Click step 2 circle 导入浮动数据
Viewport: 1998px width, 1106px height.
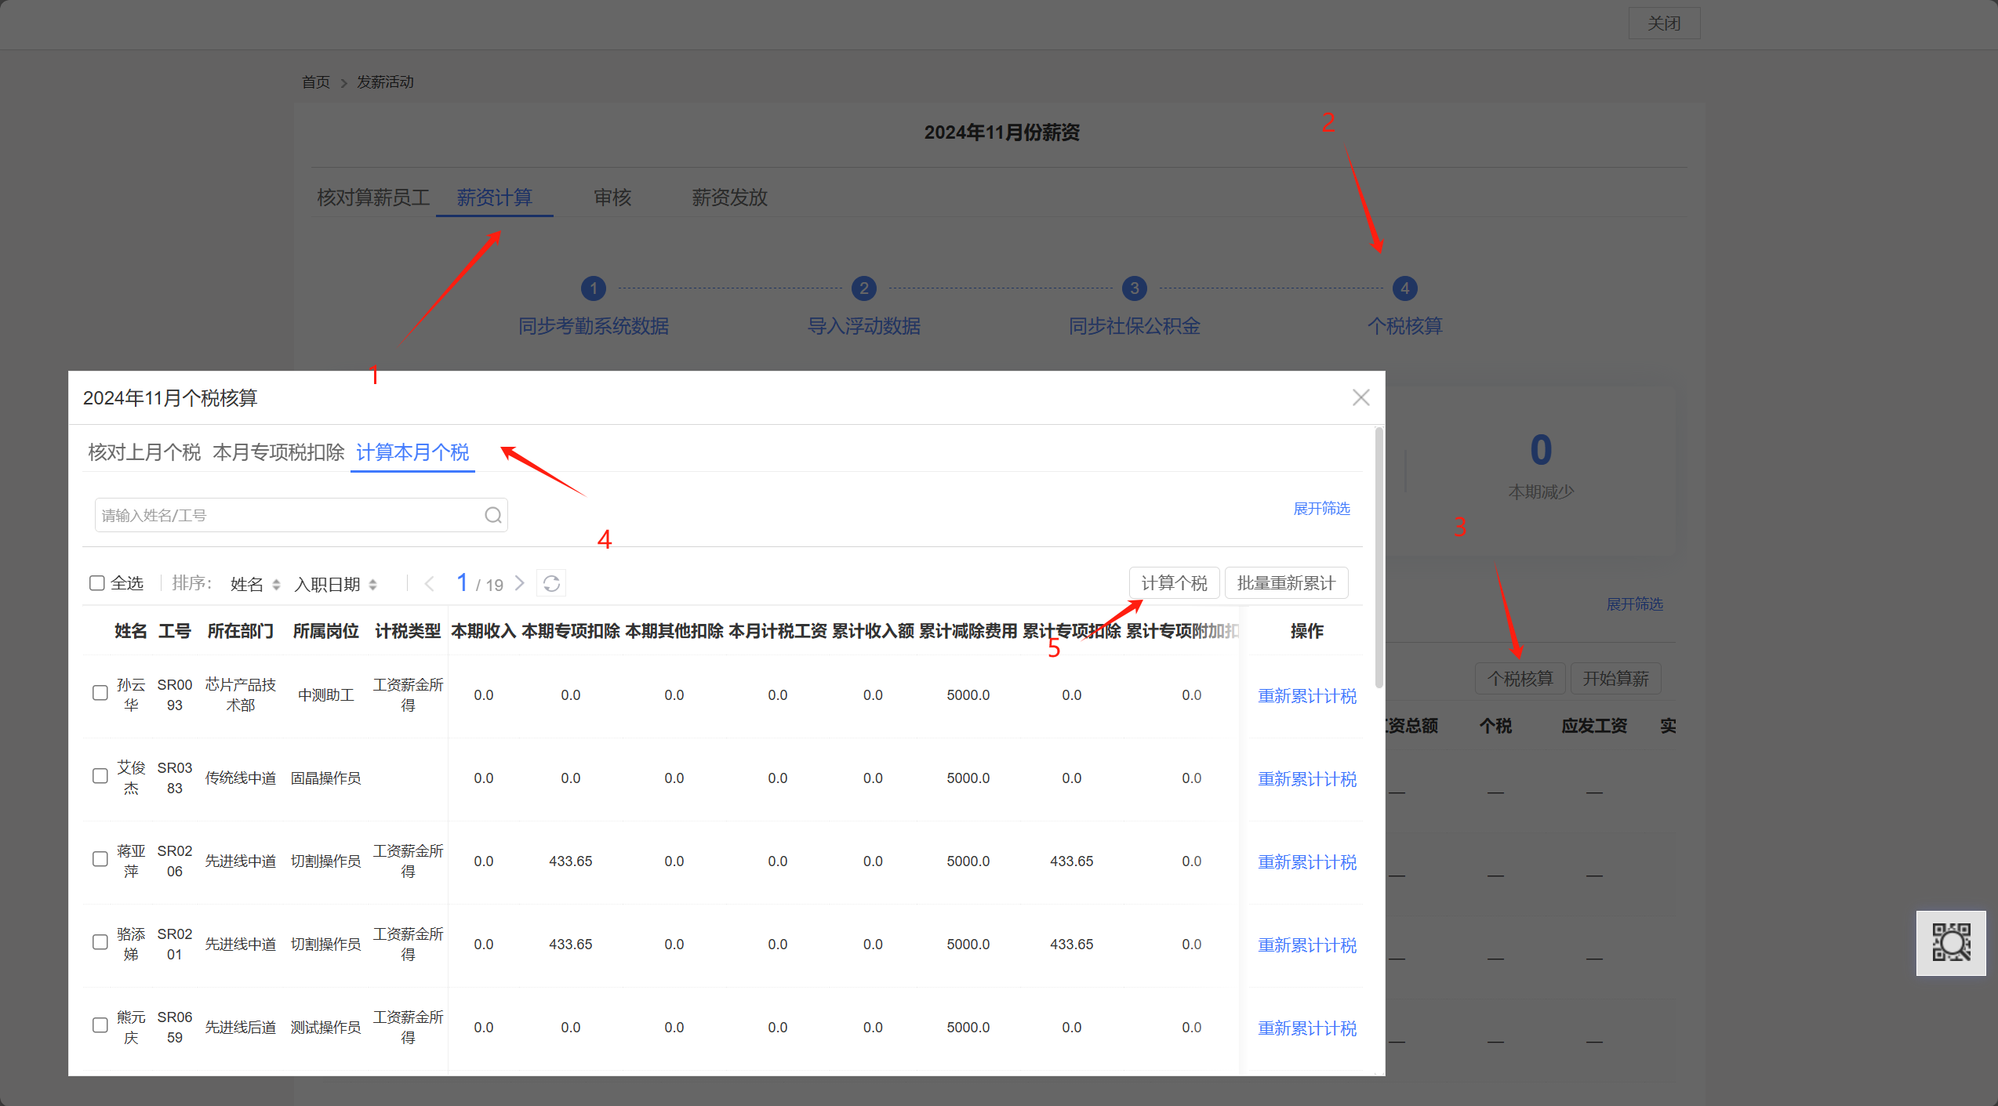[863, 288]
